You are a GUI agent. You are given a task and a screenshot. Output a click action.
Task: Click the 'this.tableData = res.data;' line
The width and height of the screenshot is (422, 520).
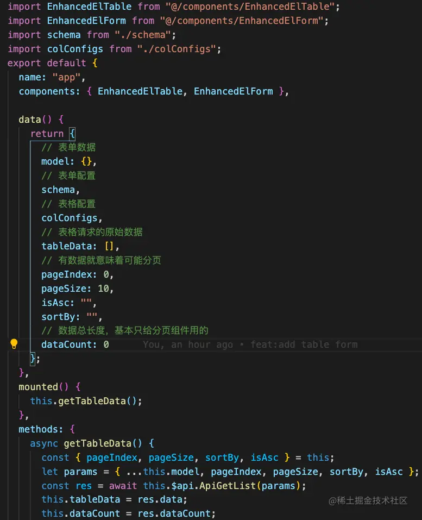pyautogui.click(x=115, y=499)
